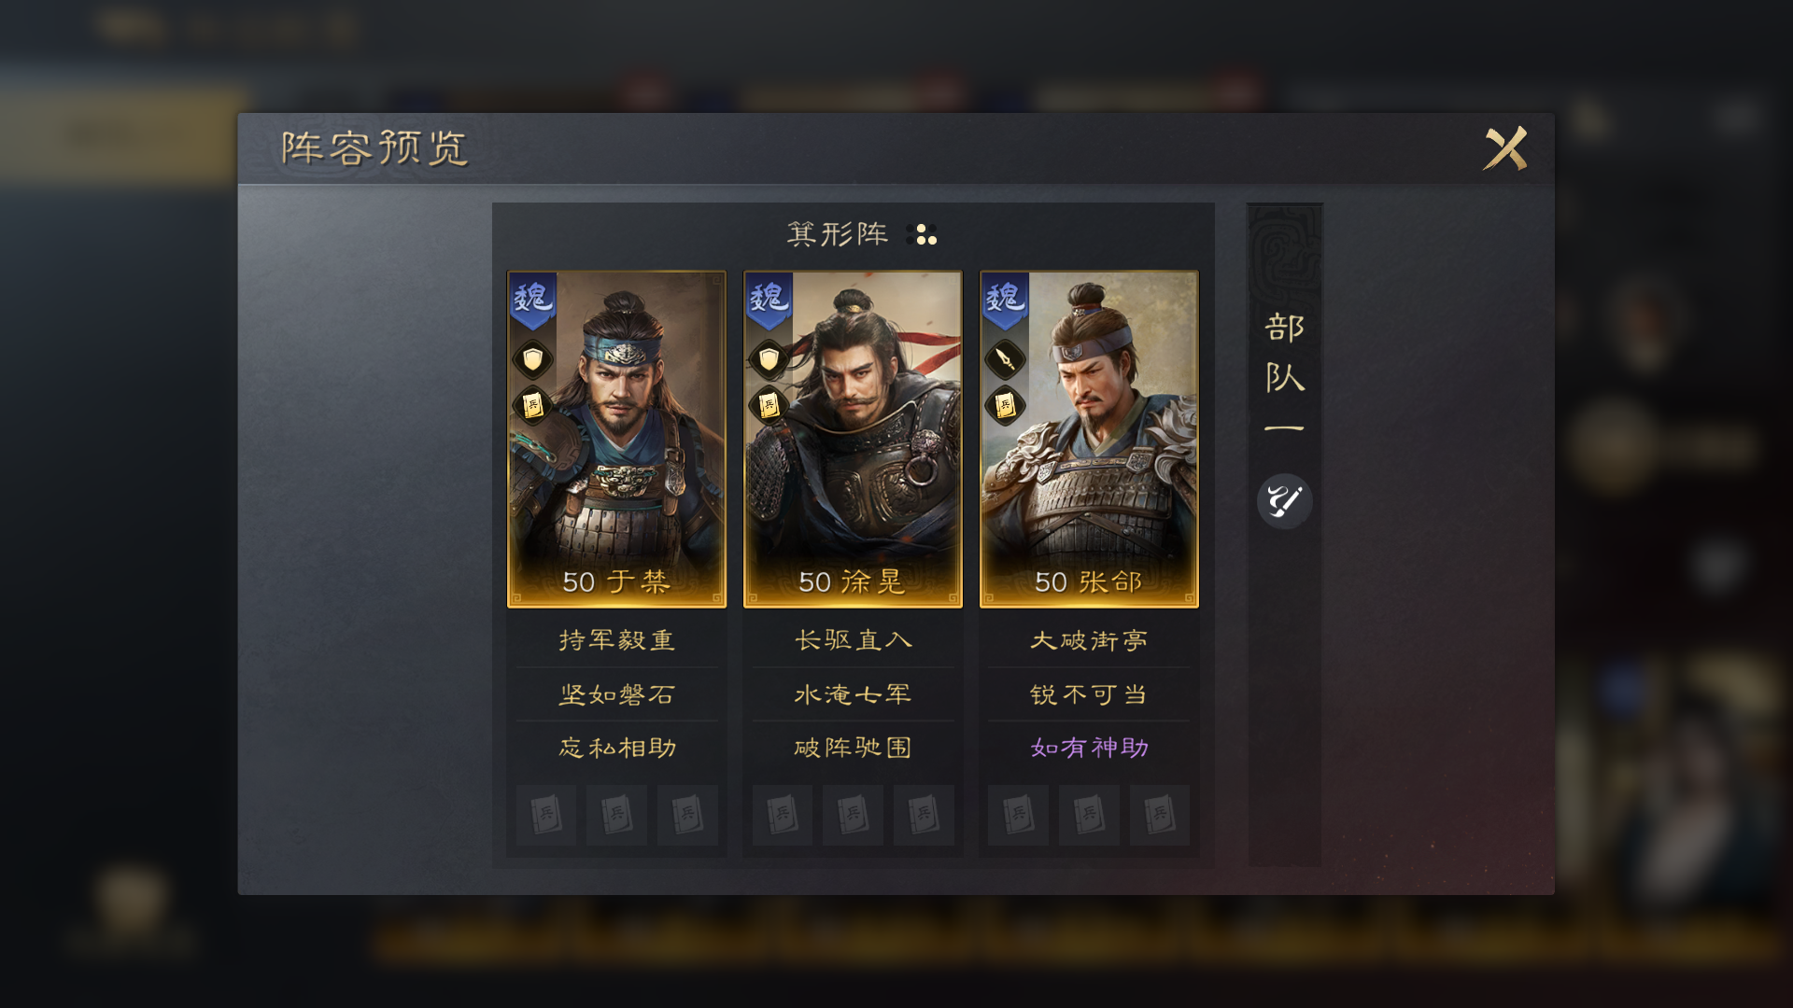
Task: View the 持军毅重 skill
Action: pyautogui.click(x=616, y=640)
